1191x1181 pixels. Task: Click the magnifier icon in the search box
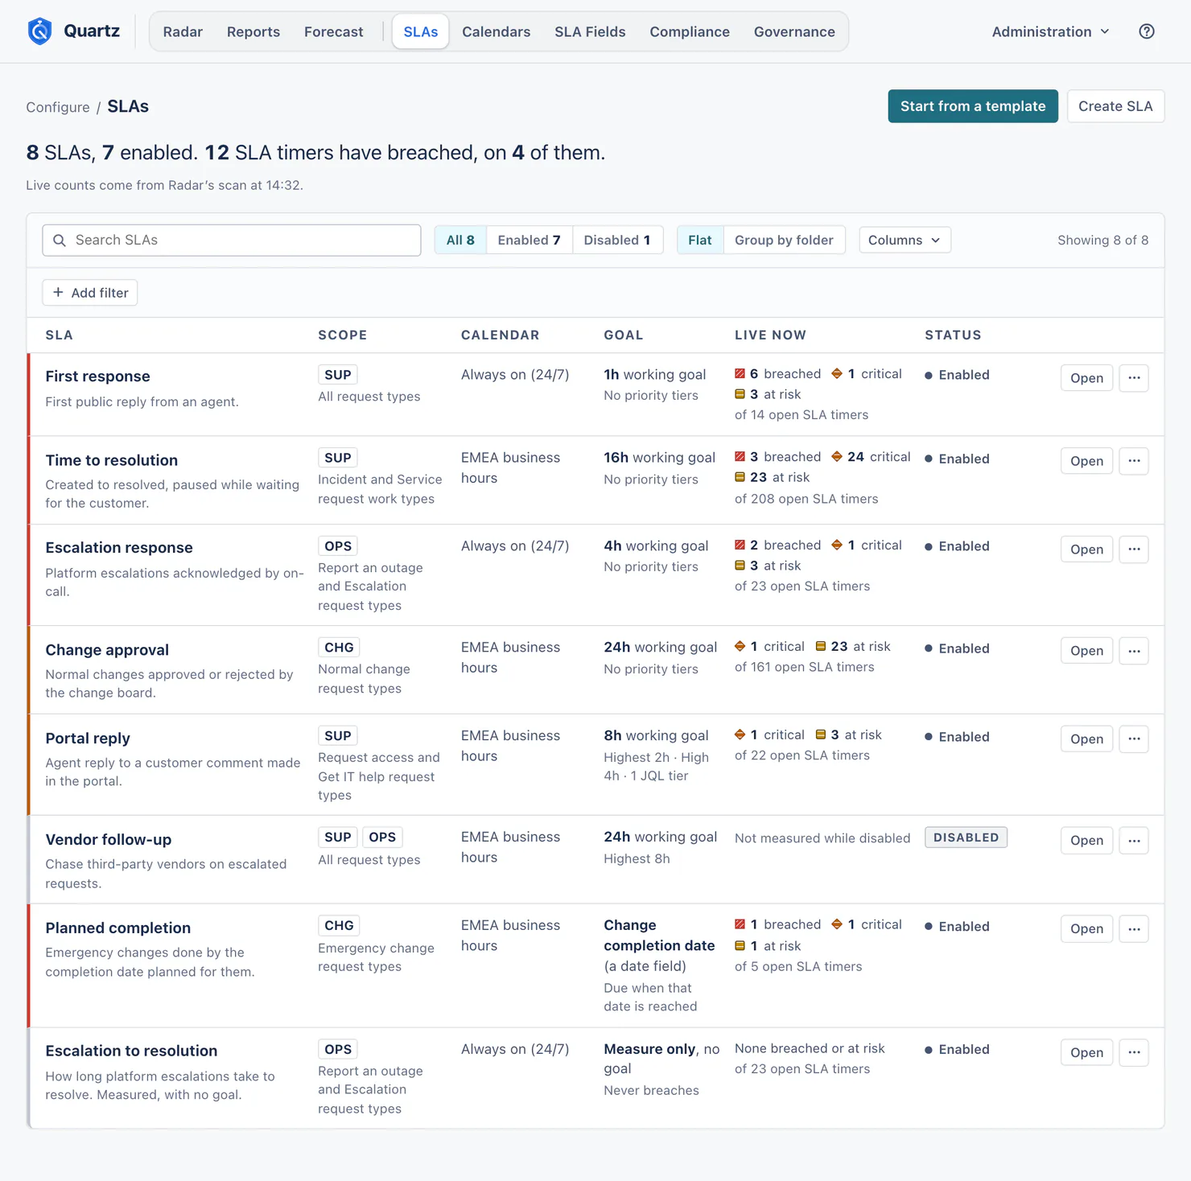pos(60,241)
